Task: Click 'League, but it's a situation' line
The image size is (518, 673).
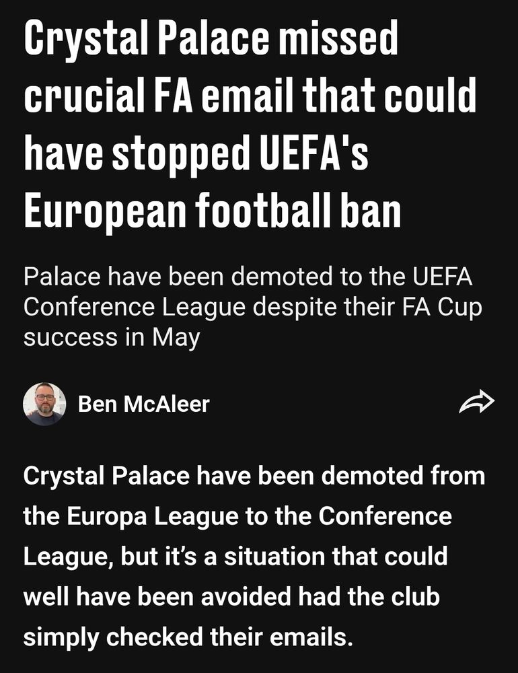Action: point(235,557)
